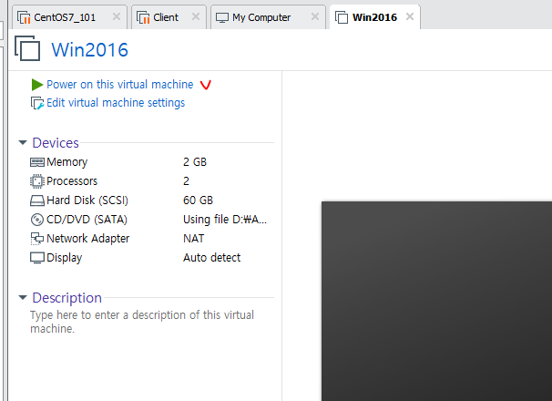Collapse the Devices section

pos(23,143)
